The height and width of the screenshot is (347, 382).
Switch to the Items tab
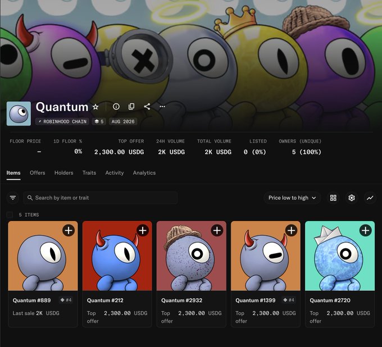[x=13, y=172]
